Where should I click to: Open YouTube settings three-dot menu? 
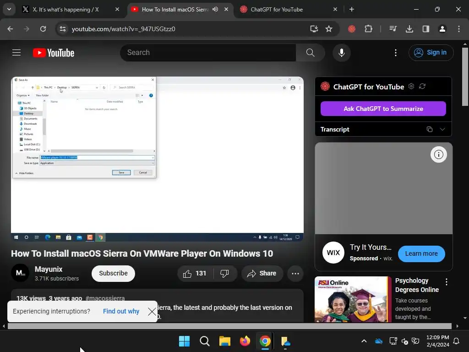click(395, 53)
